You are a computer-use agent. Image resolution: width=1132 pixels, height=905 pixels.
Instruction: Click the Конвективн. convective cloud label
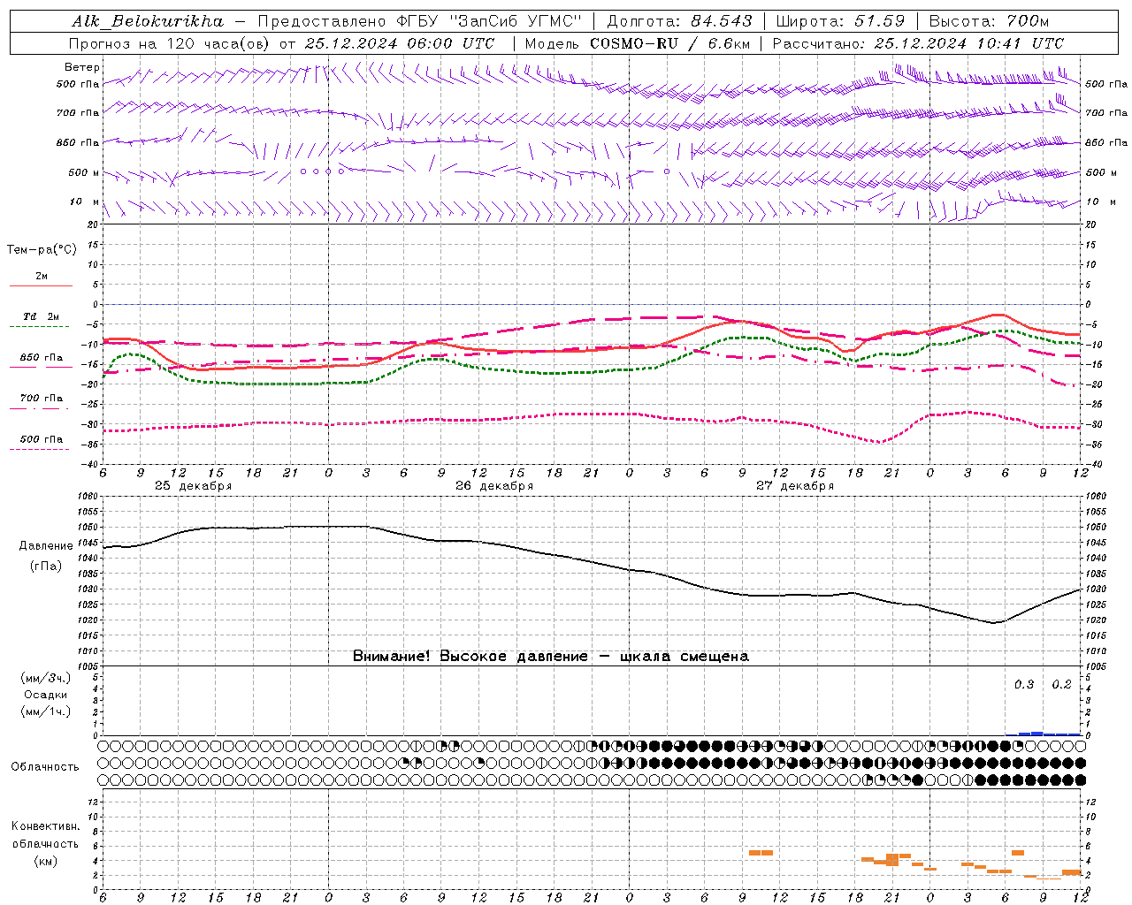coord(45,826)
